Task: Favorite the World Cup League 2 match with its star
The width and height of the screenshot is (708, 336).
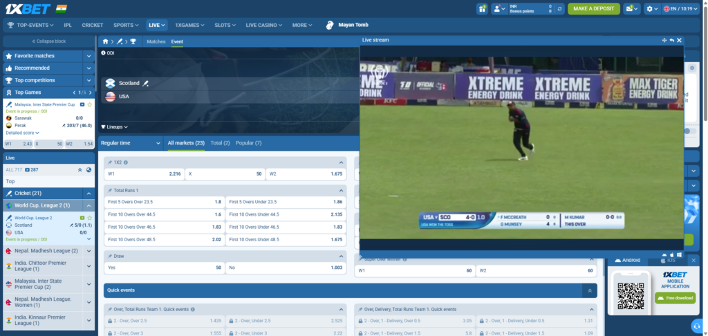Action: click(89, 218)
